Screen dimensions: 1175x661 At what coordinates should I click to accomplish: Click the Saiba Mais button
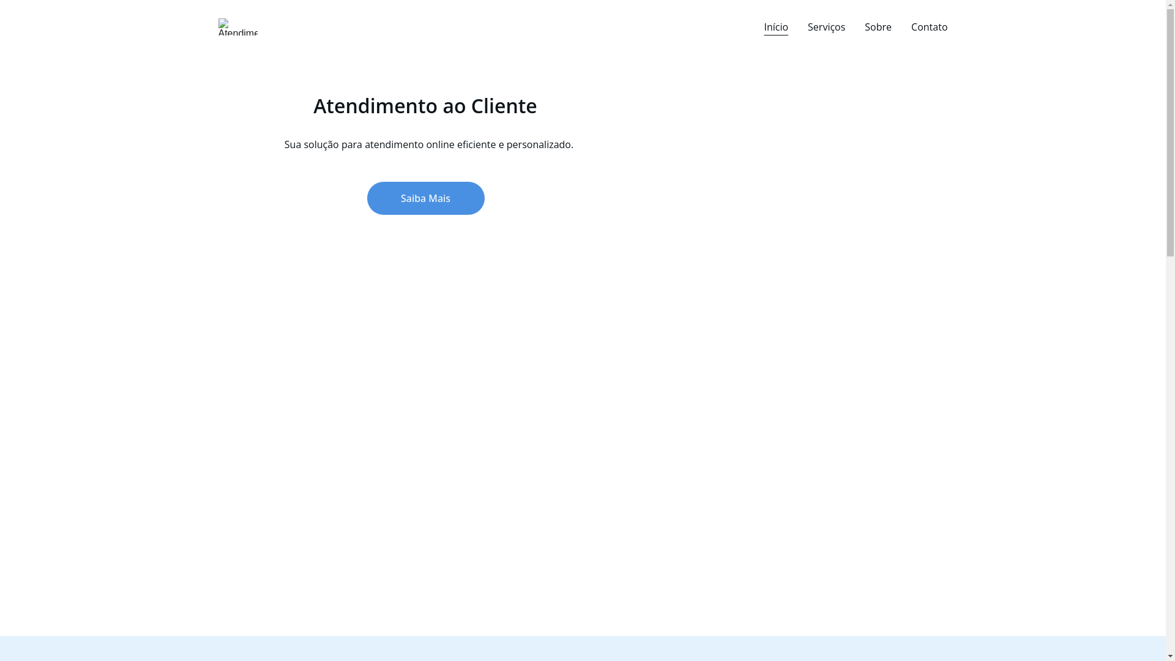(426, 198)
